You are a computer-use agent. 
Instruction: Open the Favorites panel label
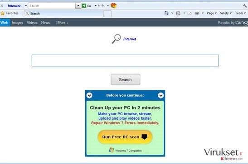(x=12, y=13)
